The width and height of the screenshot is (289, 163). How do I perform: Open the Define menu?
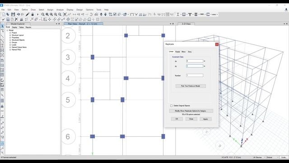point(25,10)
